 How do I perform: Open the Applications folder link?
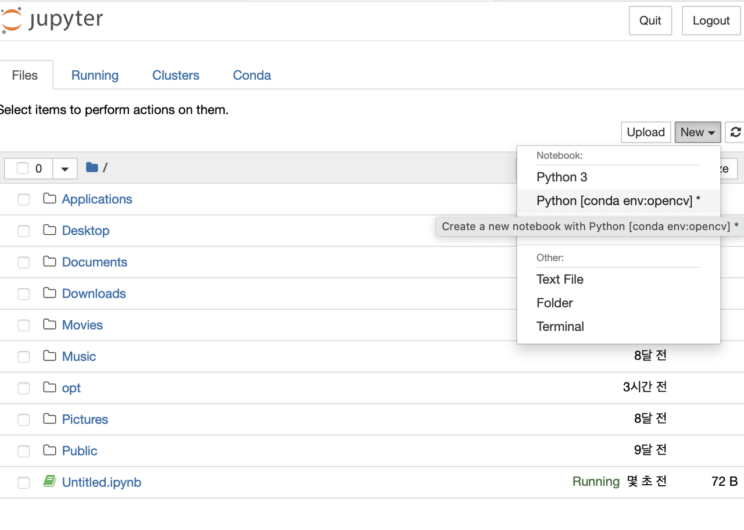click(x=97, y=199)
